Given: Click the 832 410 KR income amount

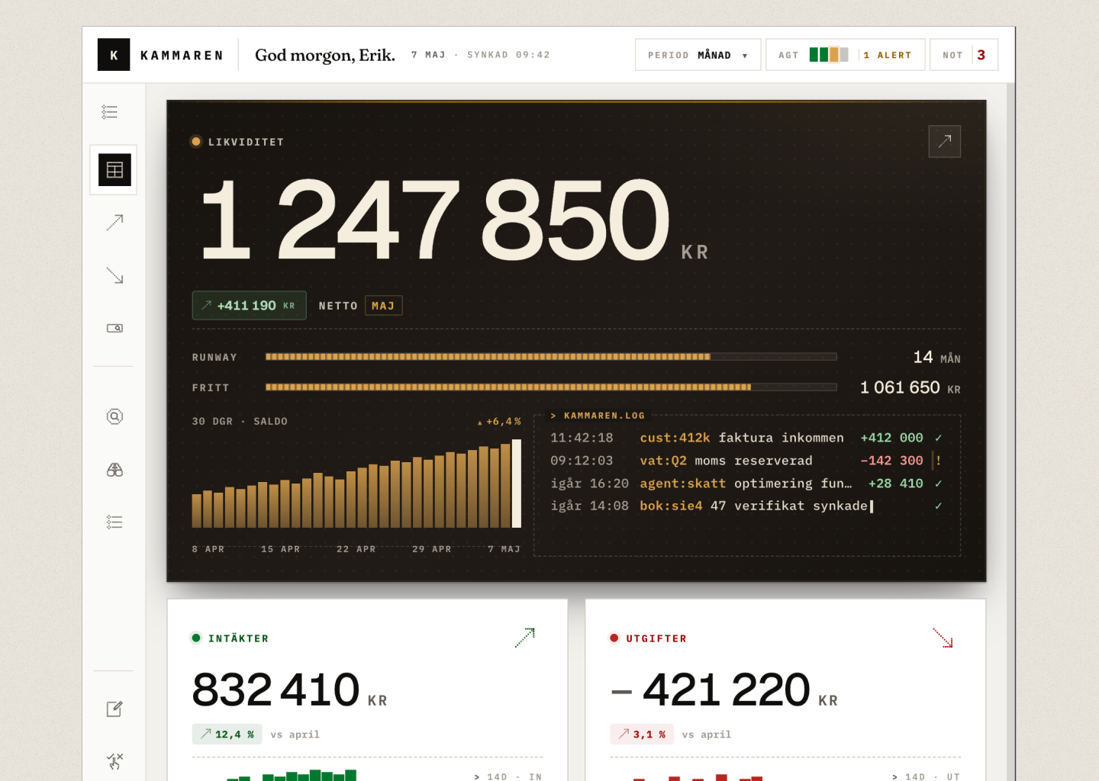Looking at the screenshot, I should click(289, 690).
